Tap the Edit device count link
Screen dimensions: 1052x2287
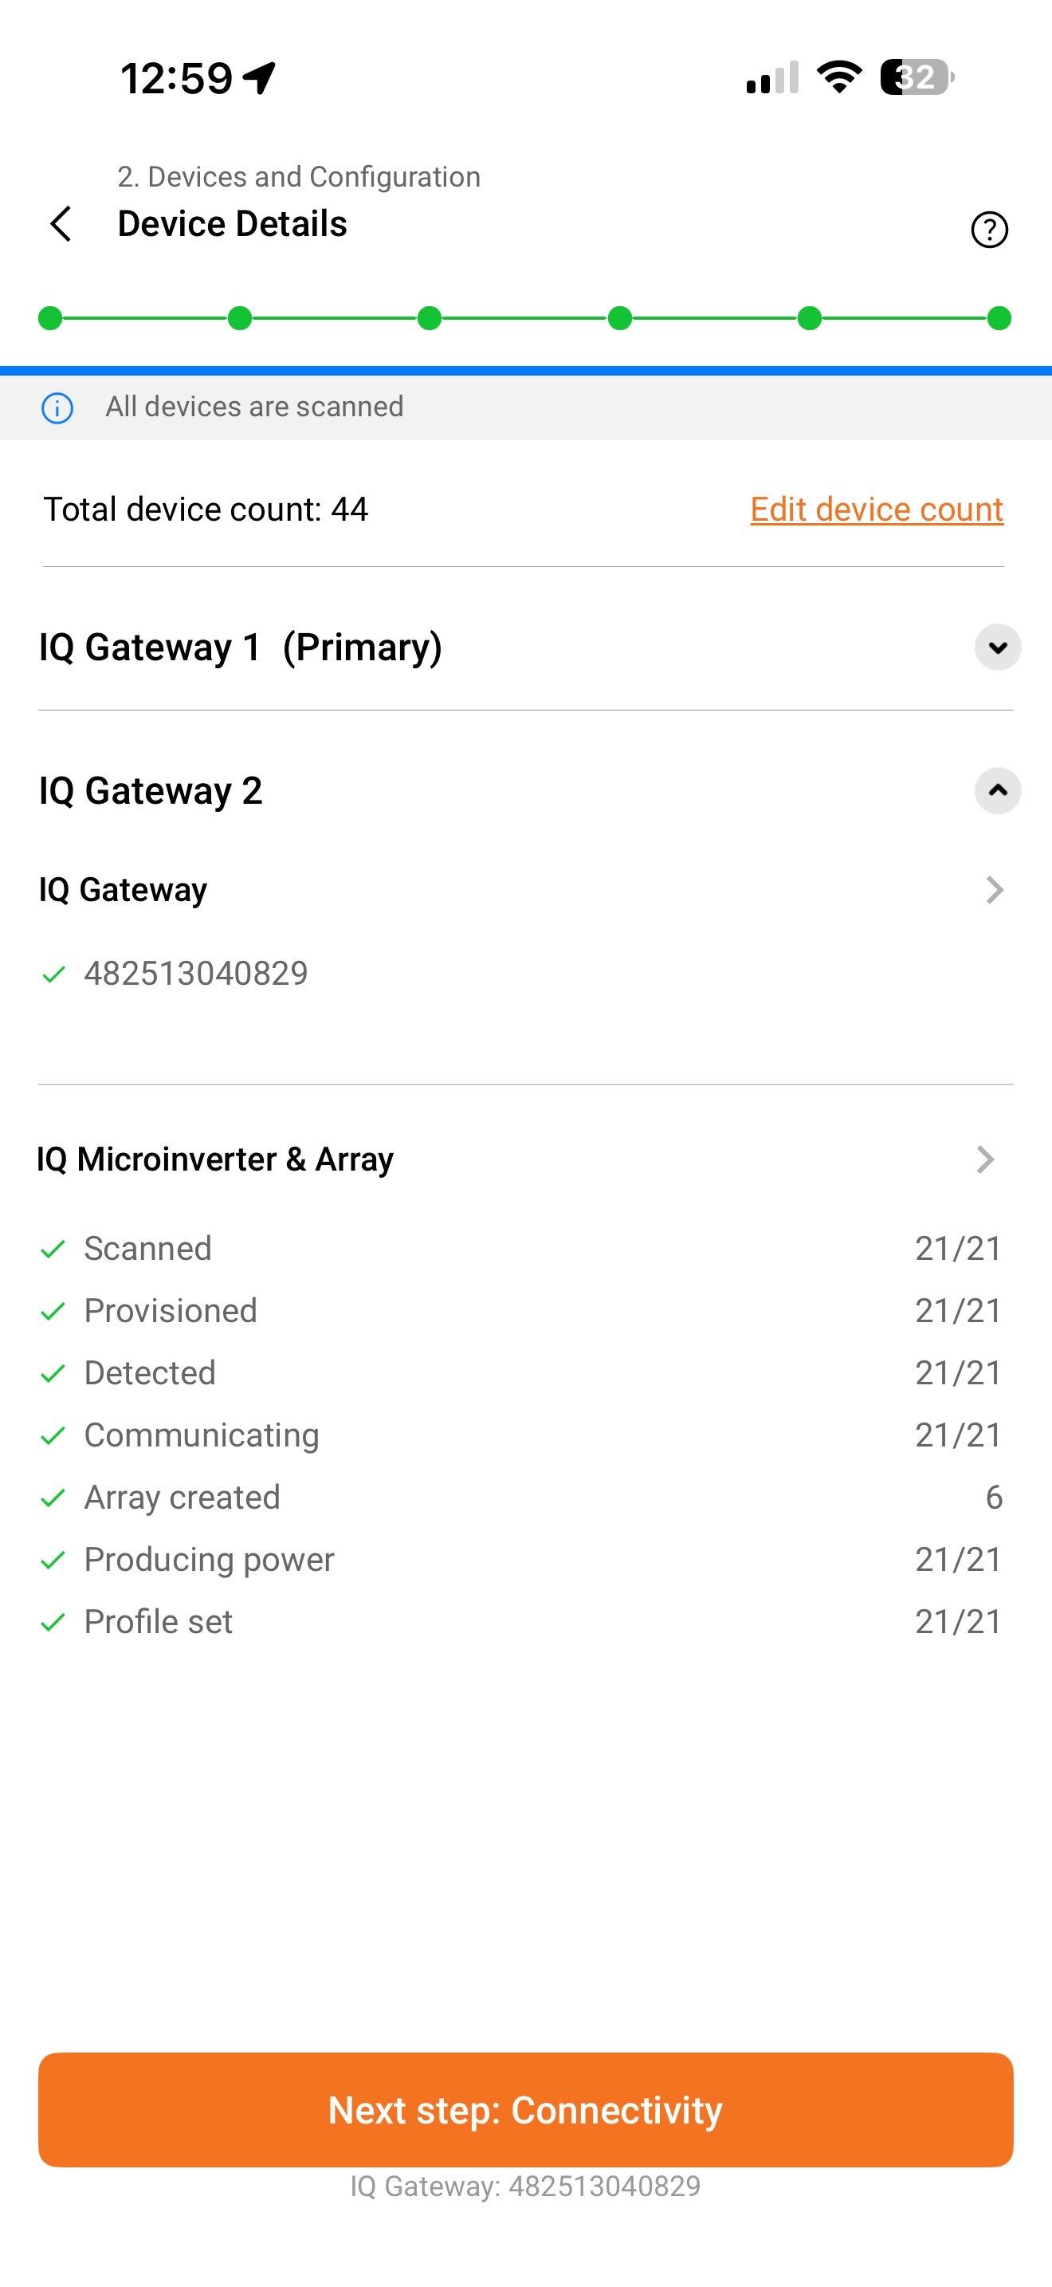(x=877, y=510)
